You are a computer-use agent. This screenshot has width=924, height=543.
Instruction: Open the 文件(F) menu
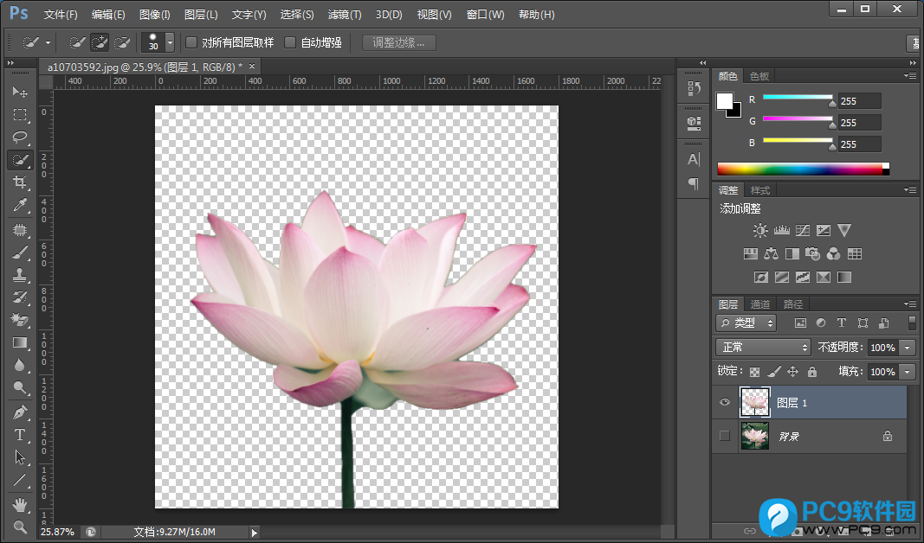coord(61,14)
